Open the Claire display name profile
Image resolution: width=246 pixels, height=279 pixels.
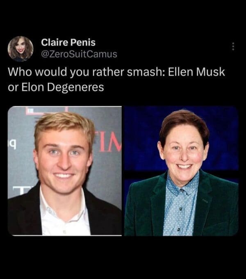(x=68, y=42)
